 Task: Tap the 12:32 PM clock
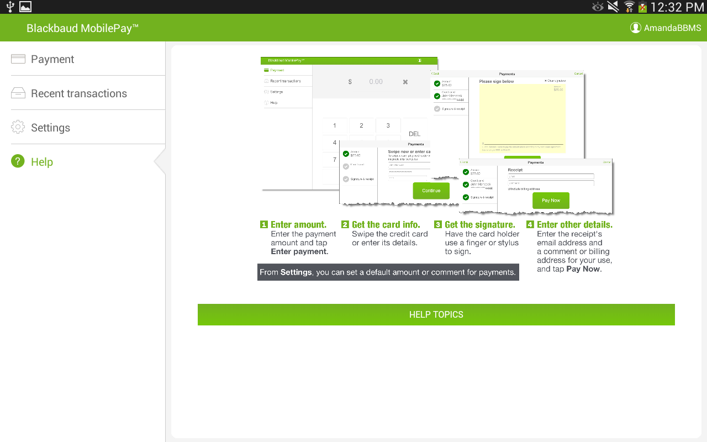(x=677, y=7)
